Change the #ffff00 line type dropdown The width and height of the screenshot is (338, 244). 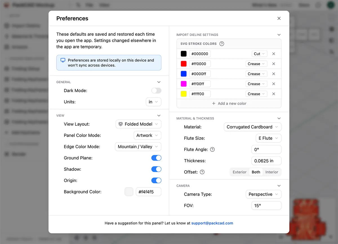click(x=256, y=94)
